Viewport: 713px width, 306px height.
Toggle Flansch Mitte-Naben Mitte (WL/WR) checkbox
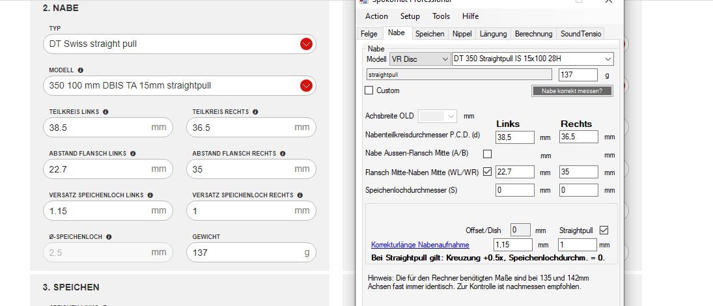[488, 172]
